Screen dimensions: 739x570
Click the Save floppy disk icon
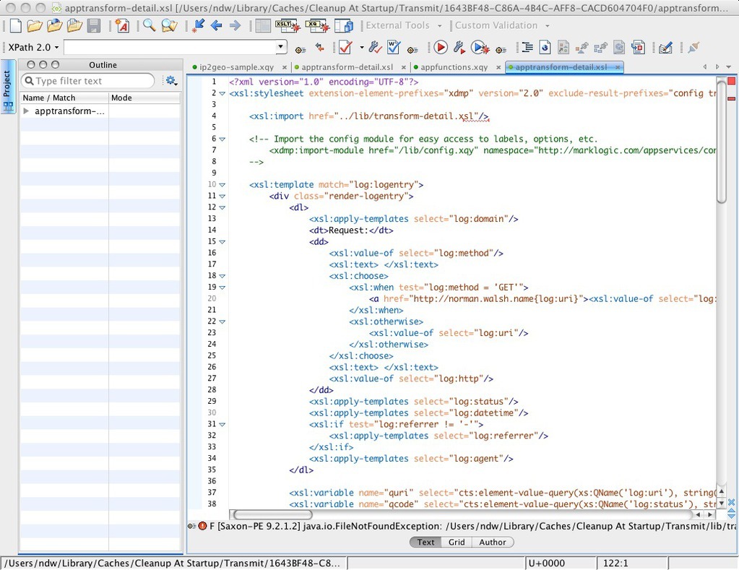[94, 25]
